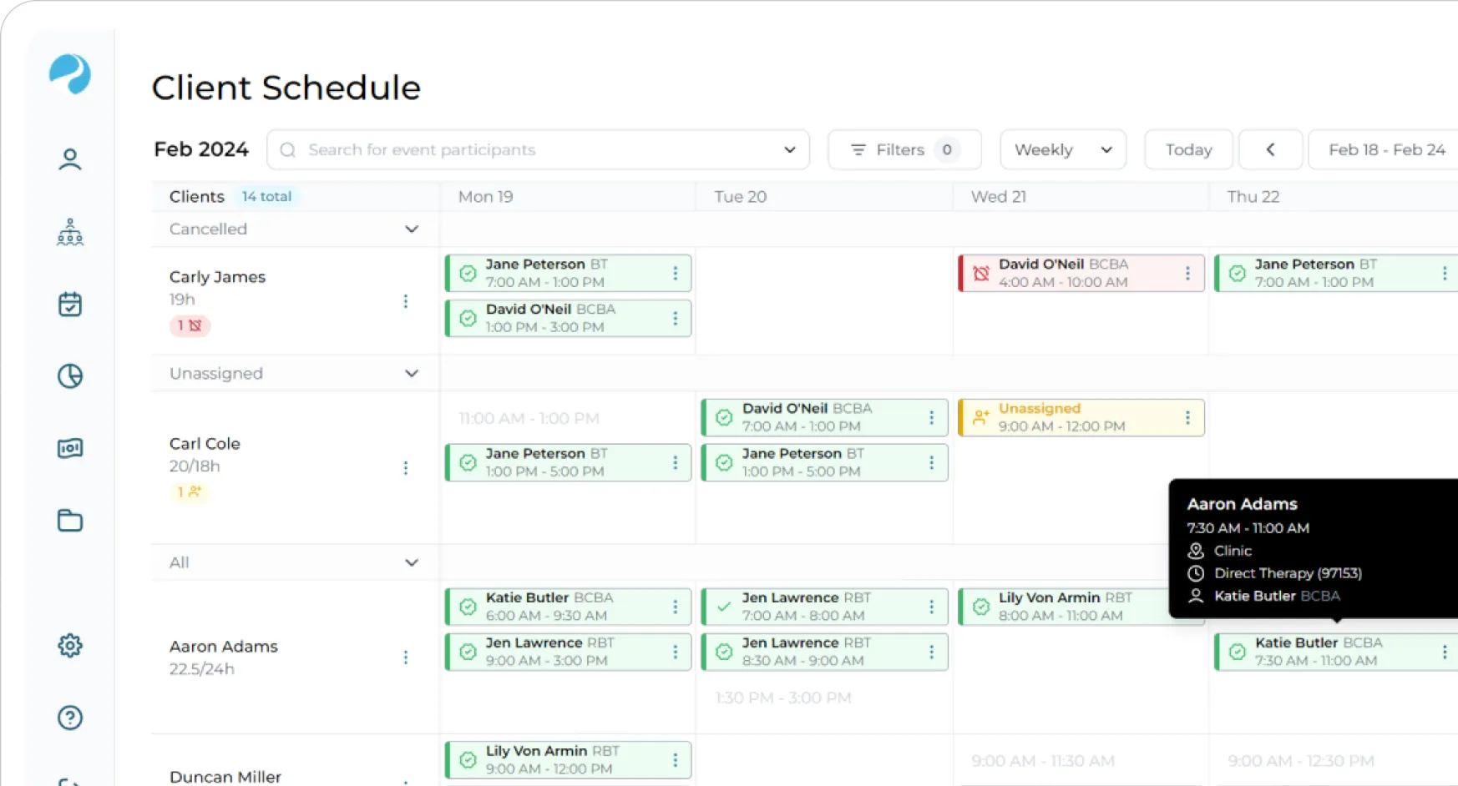Go to previous week arrow
This screenshot has width=1458, height=786.
tap(1271, 149)
